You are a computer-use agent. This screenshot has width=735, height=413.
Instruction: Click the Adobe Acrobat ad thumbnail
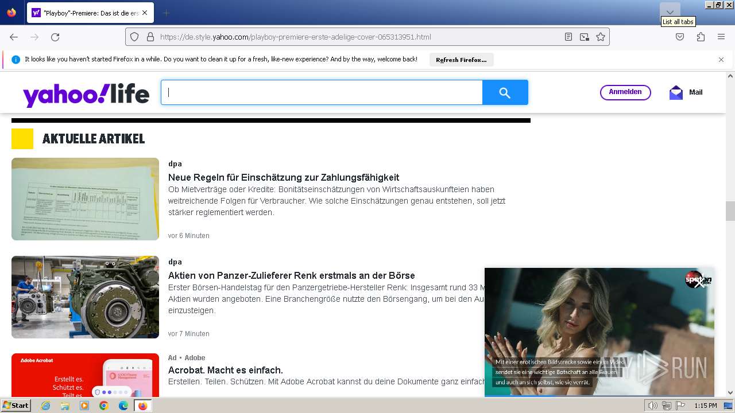click(85, 375)
